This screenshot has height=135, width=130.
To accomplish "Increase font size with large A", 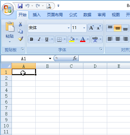I will (x=92, y=27).
